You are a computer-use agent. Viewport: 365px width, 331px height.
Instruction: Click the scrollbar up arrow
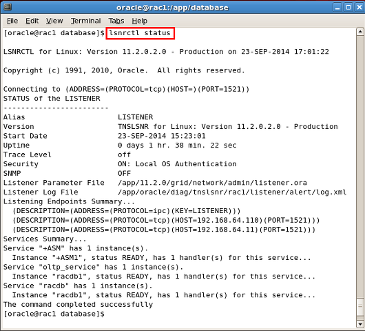click(x=360, y=32)
